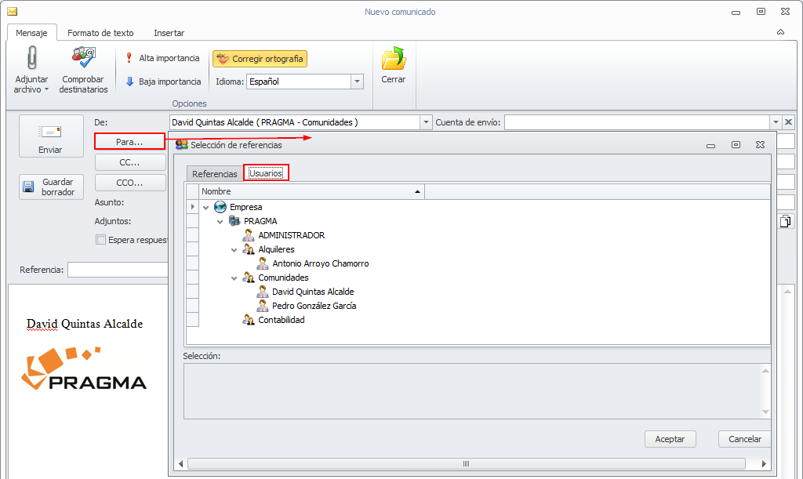803x479 pixels.
Task: Click the horizontal scrollbar thumb in dialog
Action: coord(466,463)
